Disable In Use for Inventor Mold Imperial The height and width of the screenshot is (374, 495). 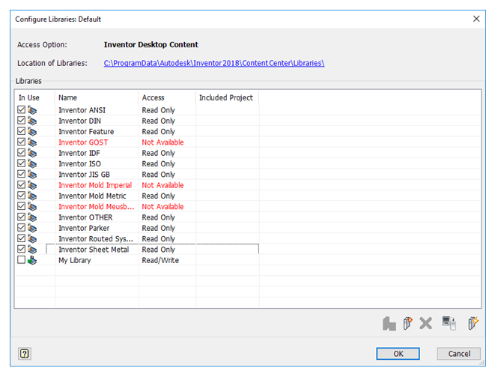[21, 185]
